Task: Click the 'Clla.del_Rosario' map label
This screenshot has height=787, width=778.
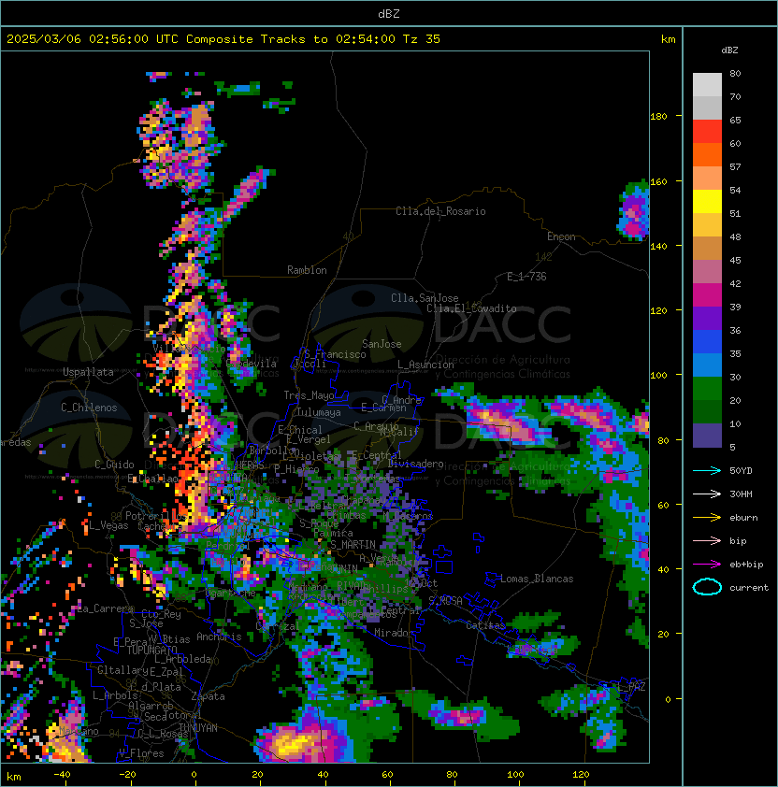Action: tap(440, 211)
